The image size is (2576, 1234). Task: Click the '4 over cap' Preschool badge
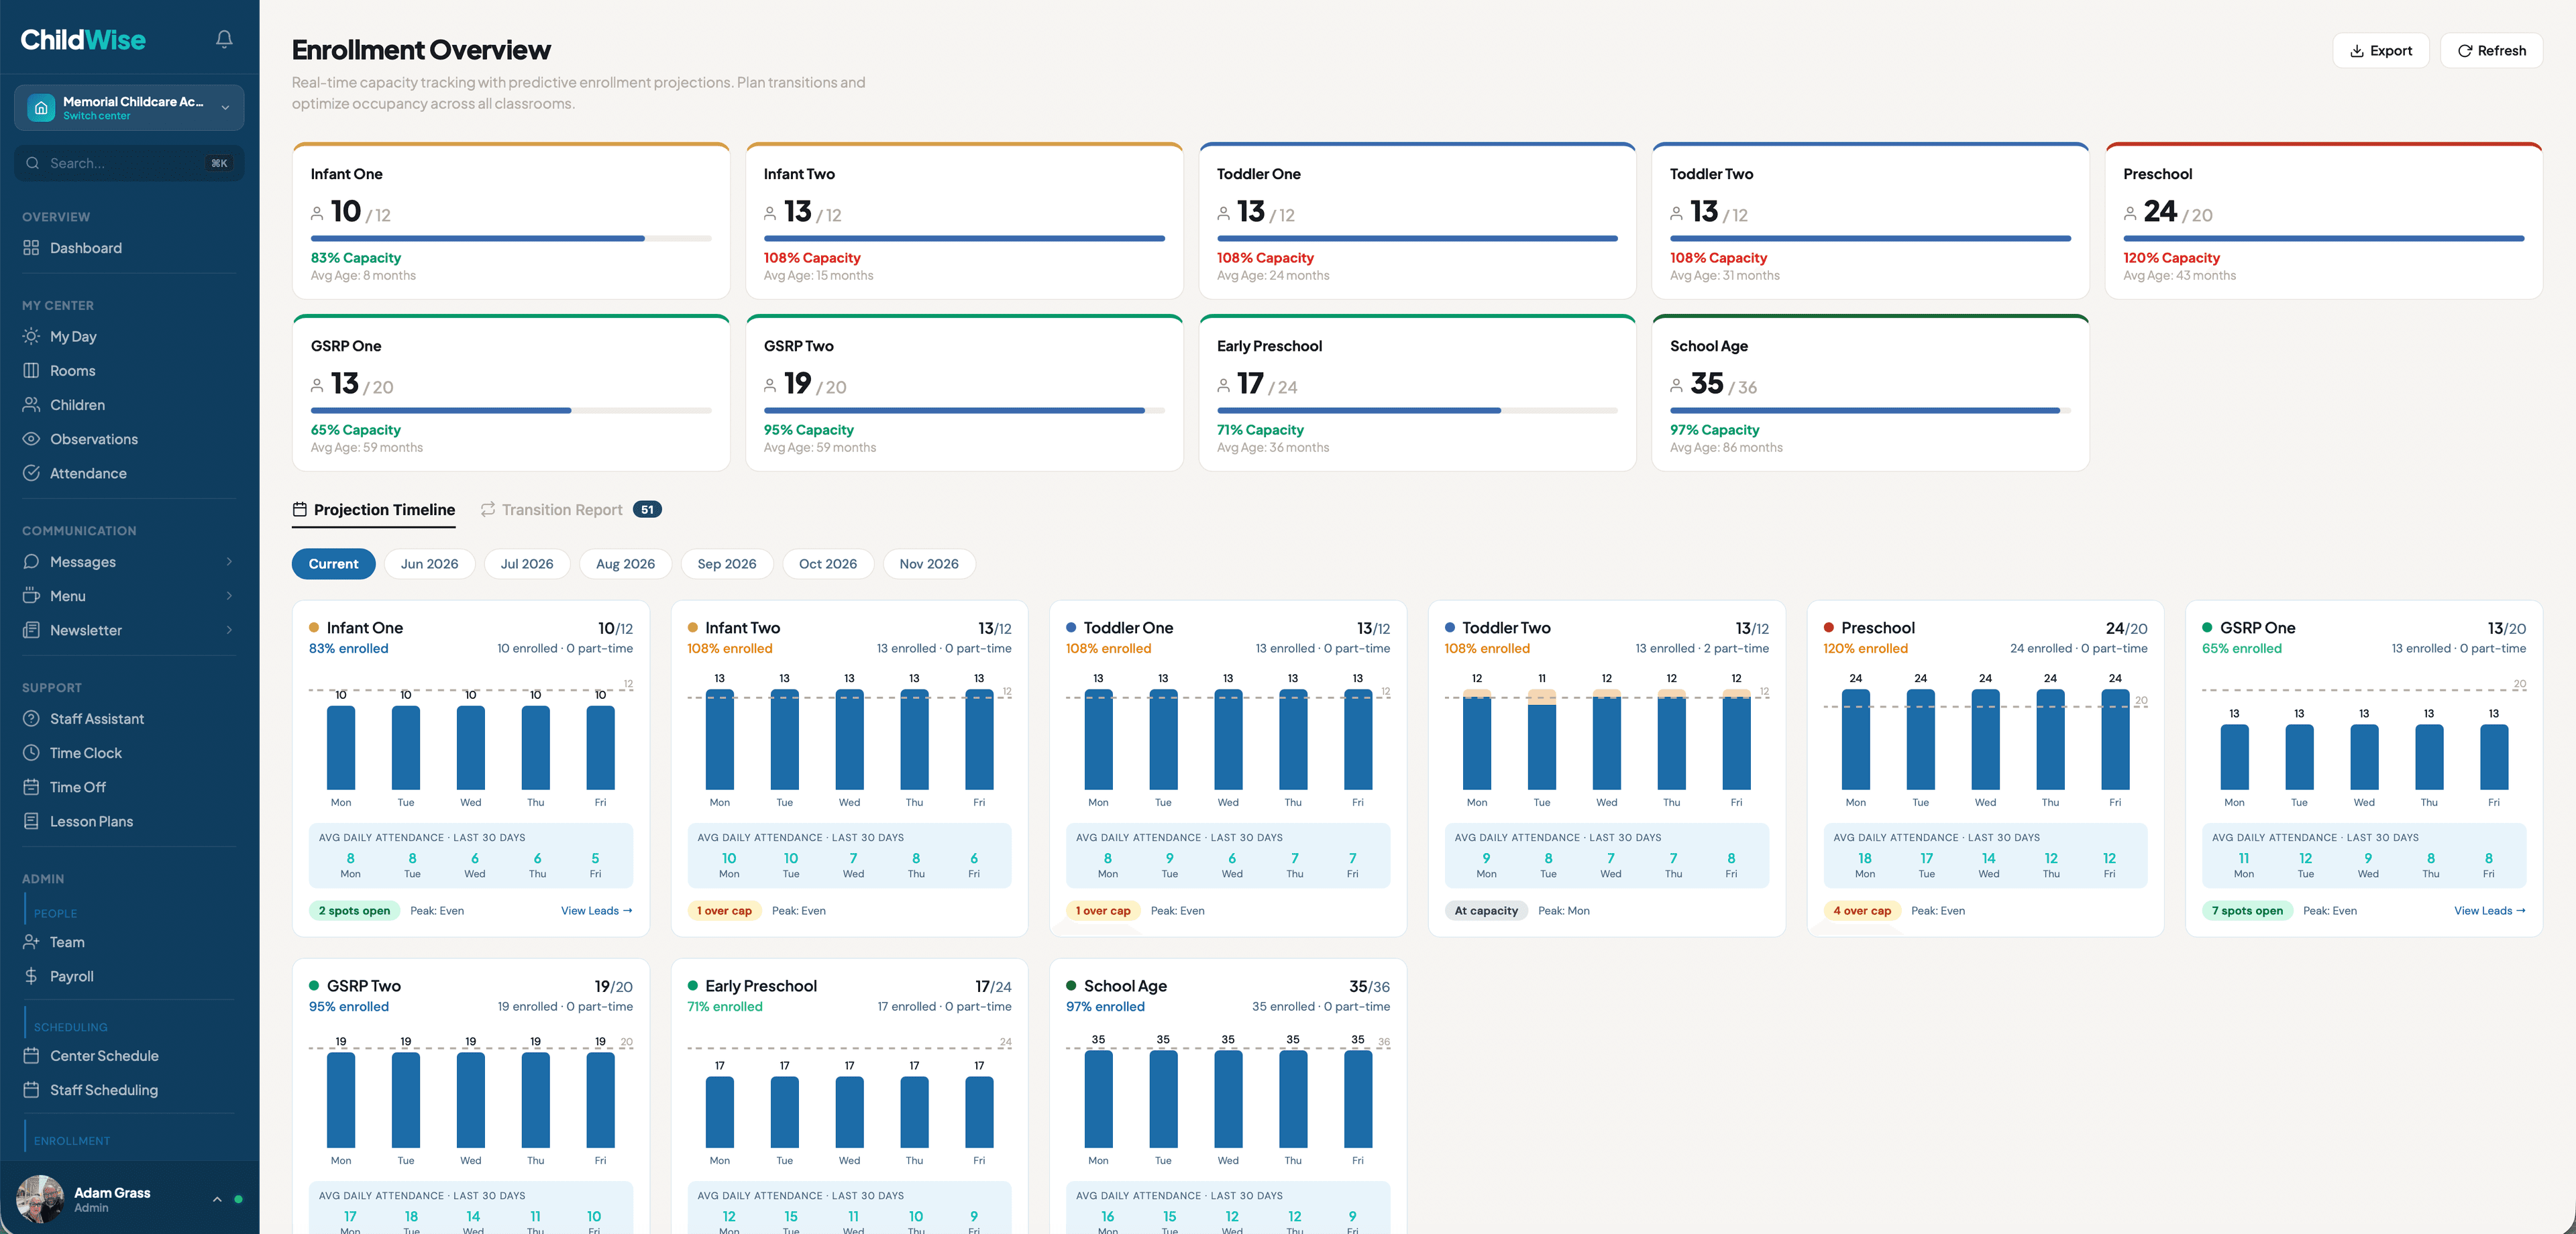[x=1862, y=911]
